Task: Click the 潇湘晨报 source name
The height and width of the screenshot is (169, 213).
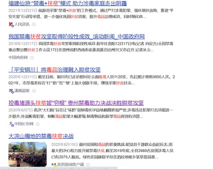Action: coord(22,91)
